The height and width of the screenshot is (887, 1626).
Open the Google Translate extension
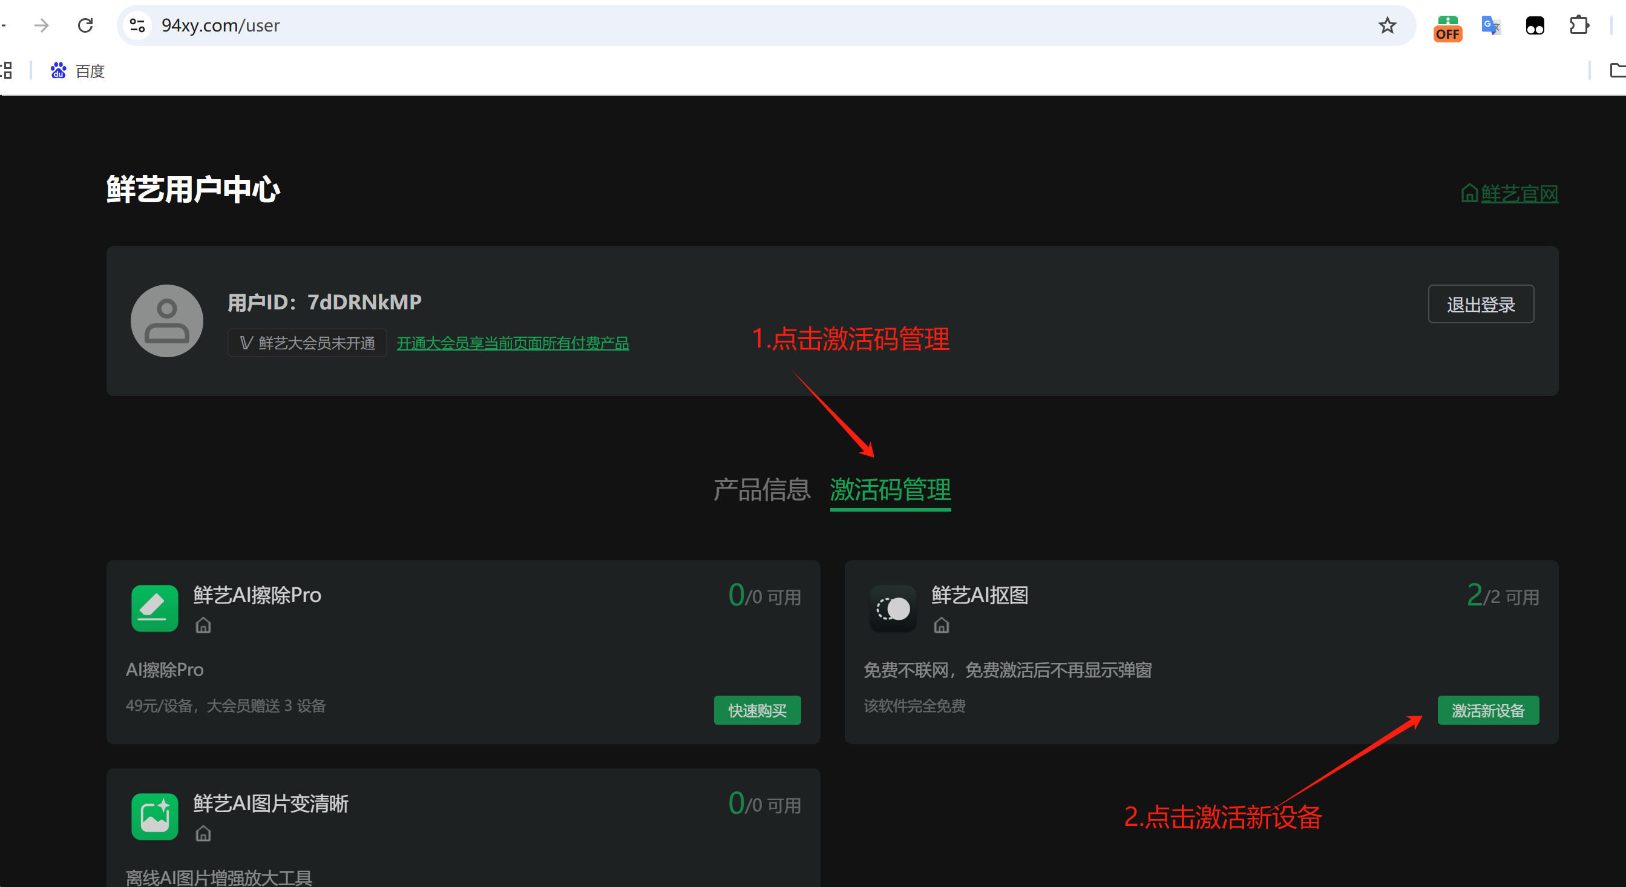[1491, 25]
